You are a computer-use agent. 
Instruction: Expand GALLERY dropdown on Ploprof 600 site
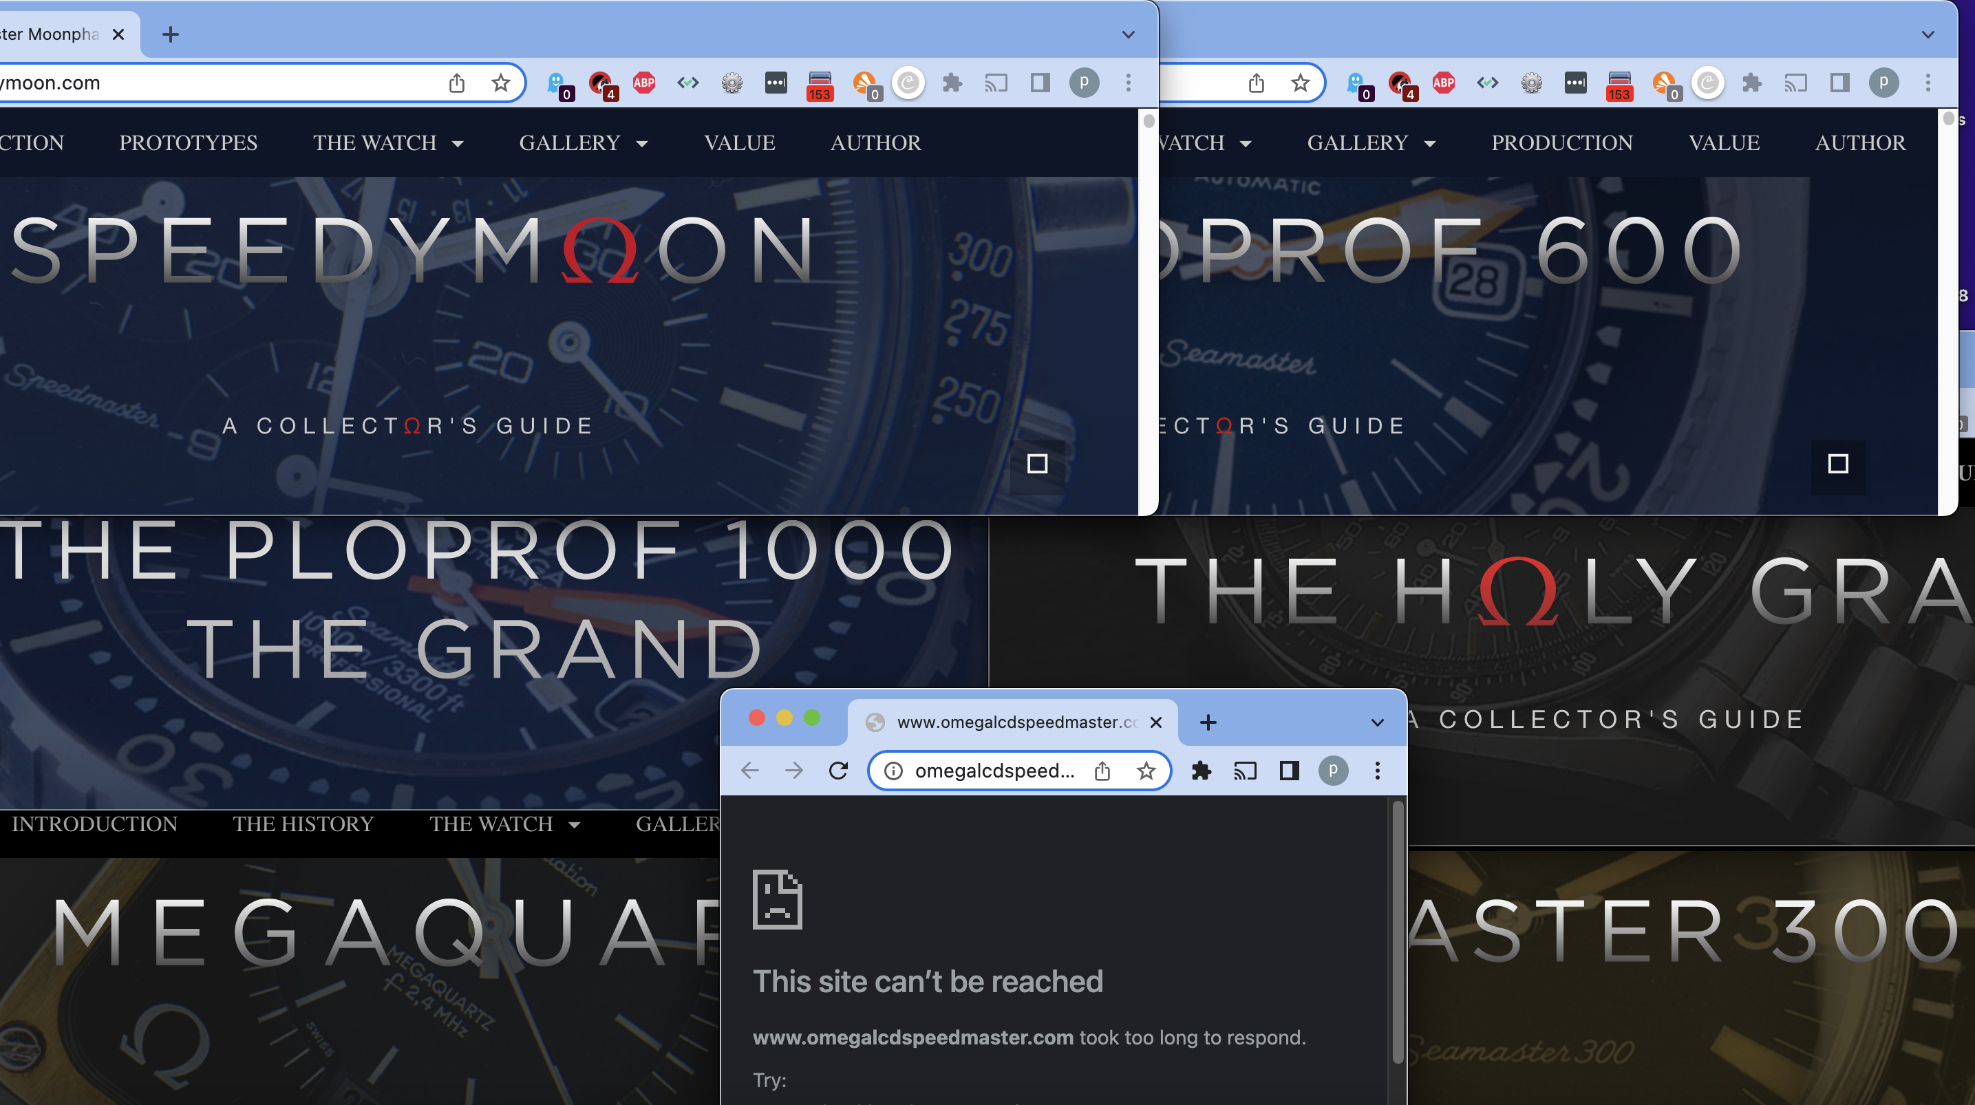(1370, 142)
